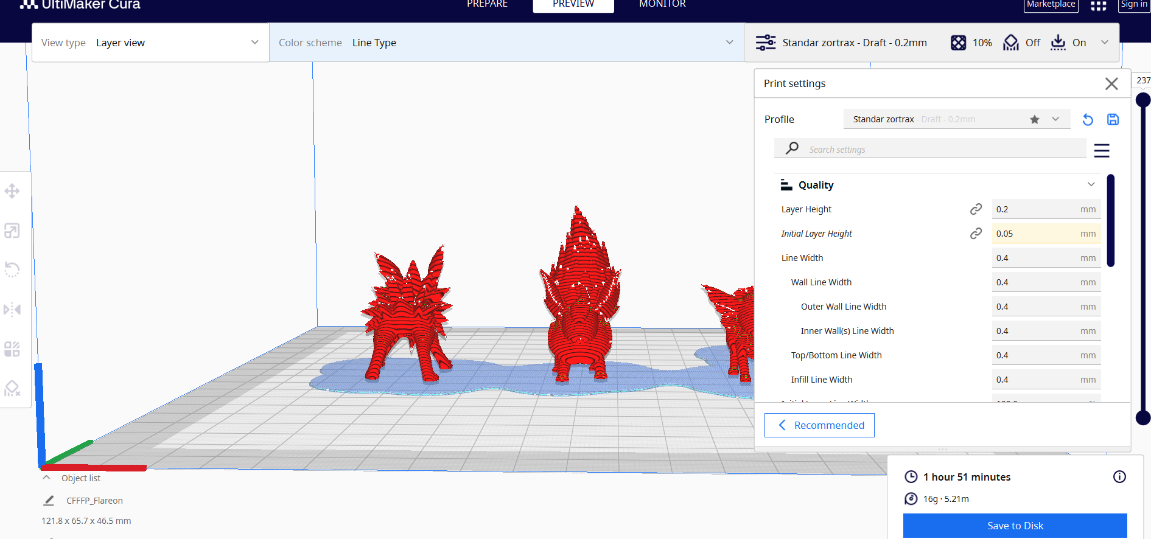This screenshot has width=1151, height=539.
Task: Click the Recommended button
Action: (x=819, y=425)
